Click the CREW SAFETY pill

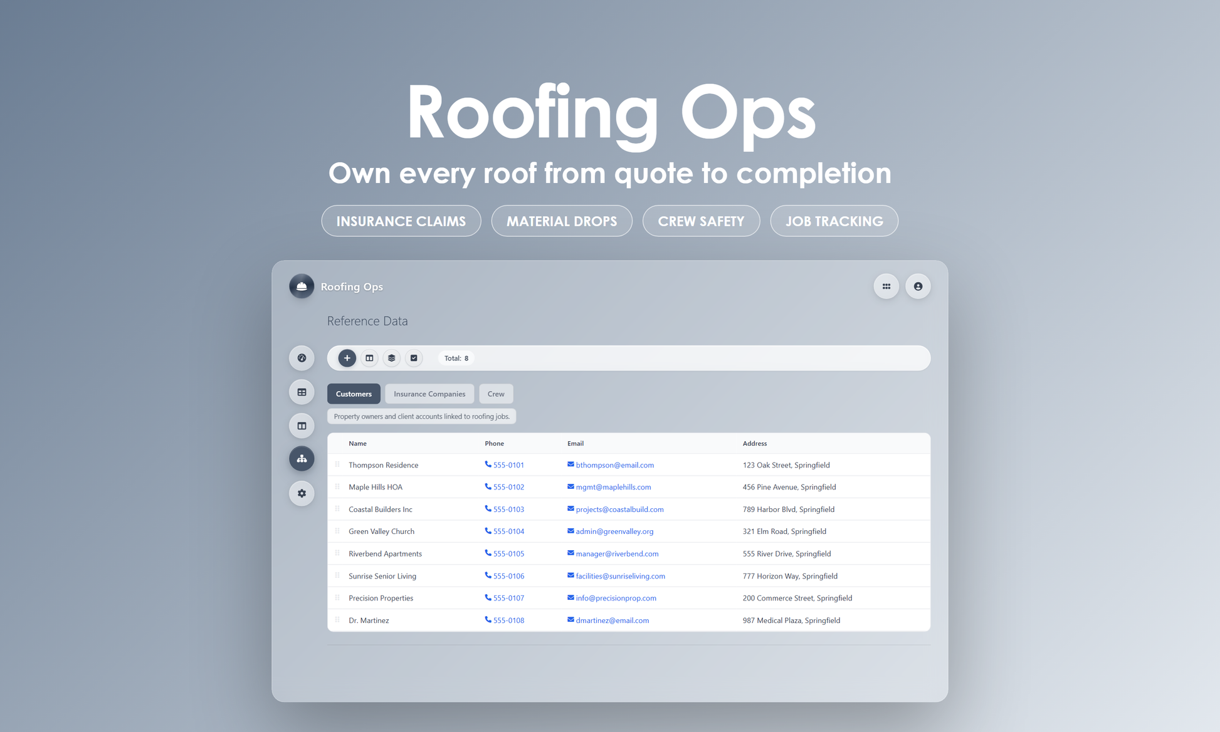point(701,221)
